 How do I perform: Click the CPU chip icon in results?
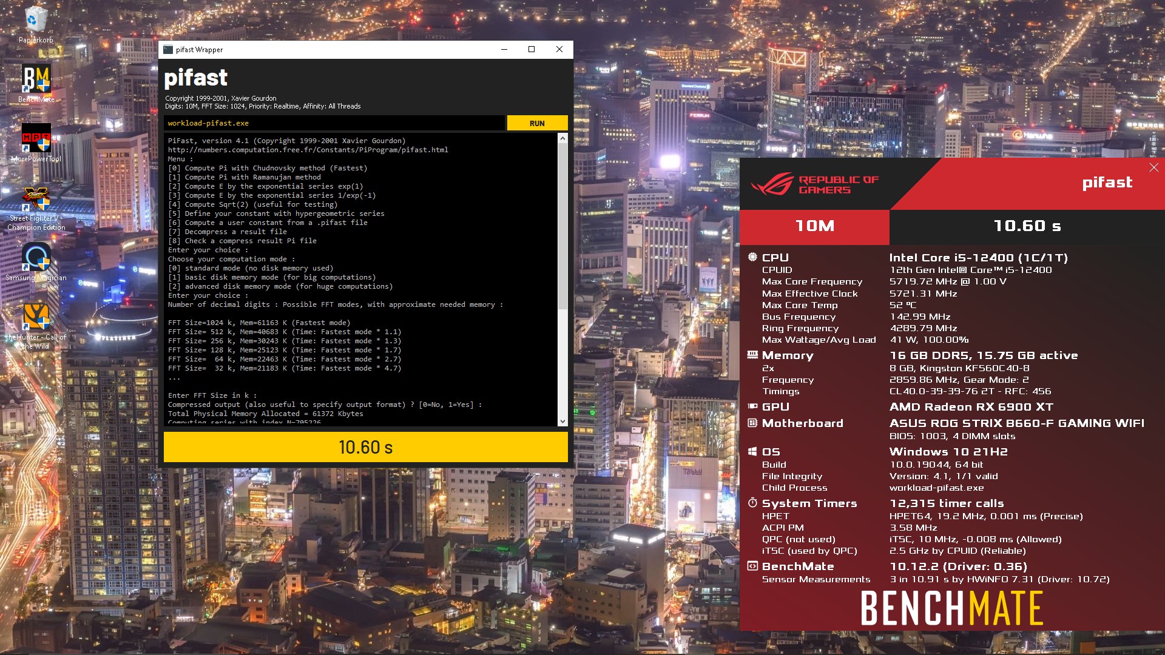752,257
